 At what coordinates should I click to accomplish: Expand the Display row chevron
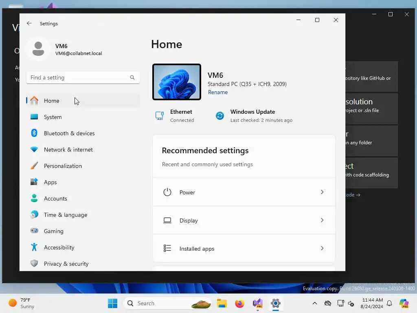pyautogui.click(x=322, y=220)
